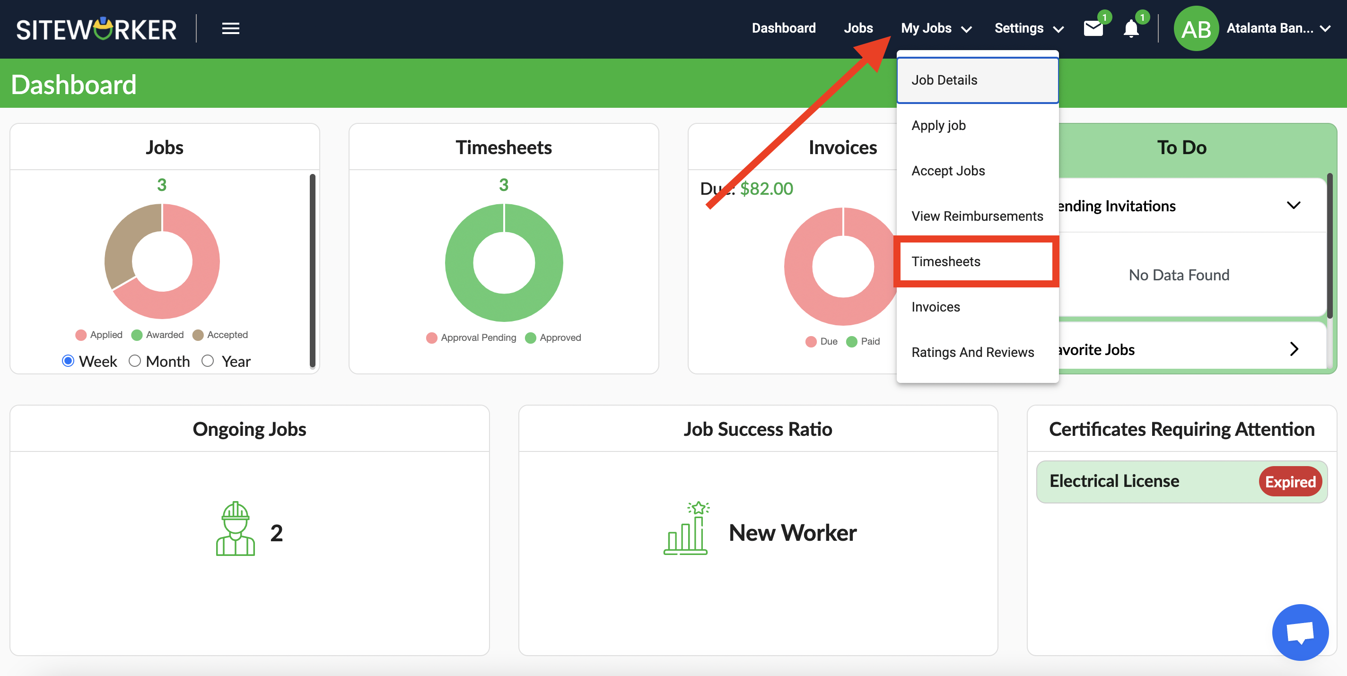Expand the Settings dropdown menu

pos(1028,28)
